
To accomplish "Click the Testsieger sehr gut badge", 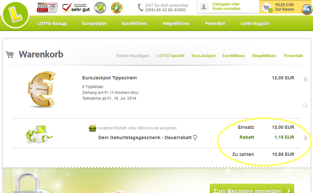I will 76,8.
